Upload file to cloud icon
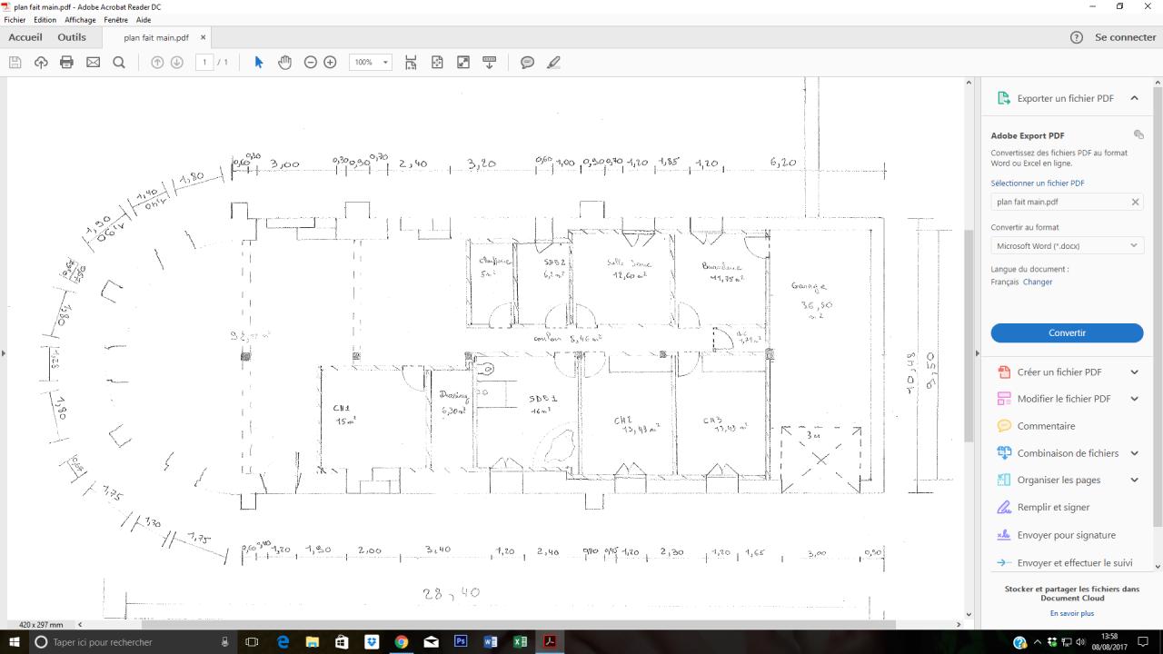Viewport: 1163px width, 654px height. click(41, 62)
